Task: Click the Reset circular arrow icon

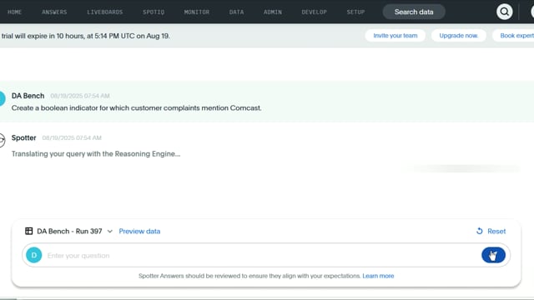Action: [x=480, y=232]
